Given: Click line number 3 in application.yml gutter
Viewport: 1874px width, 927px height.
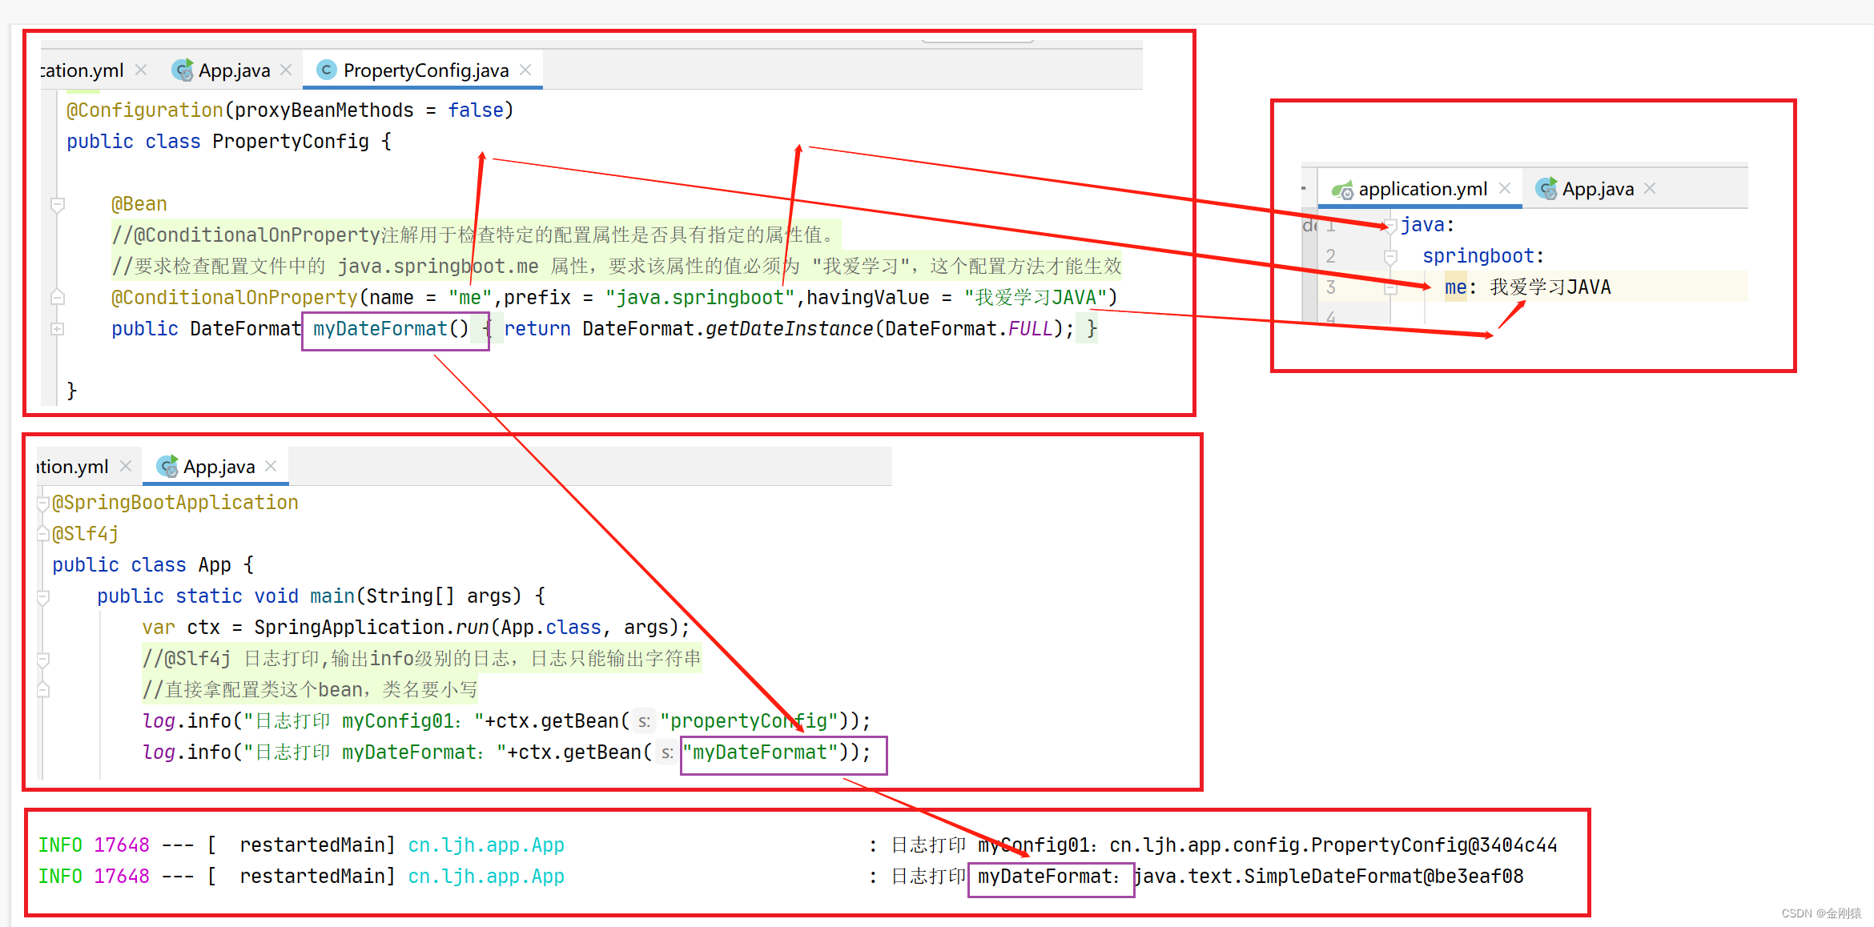Looking at the screenshot, I should coord(1331,287).
